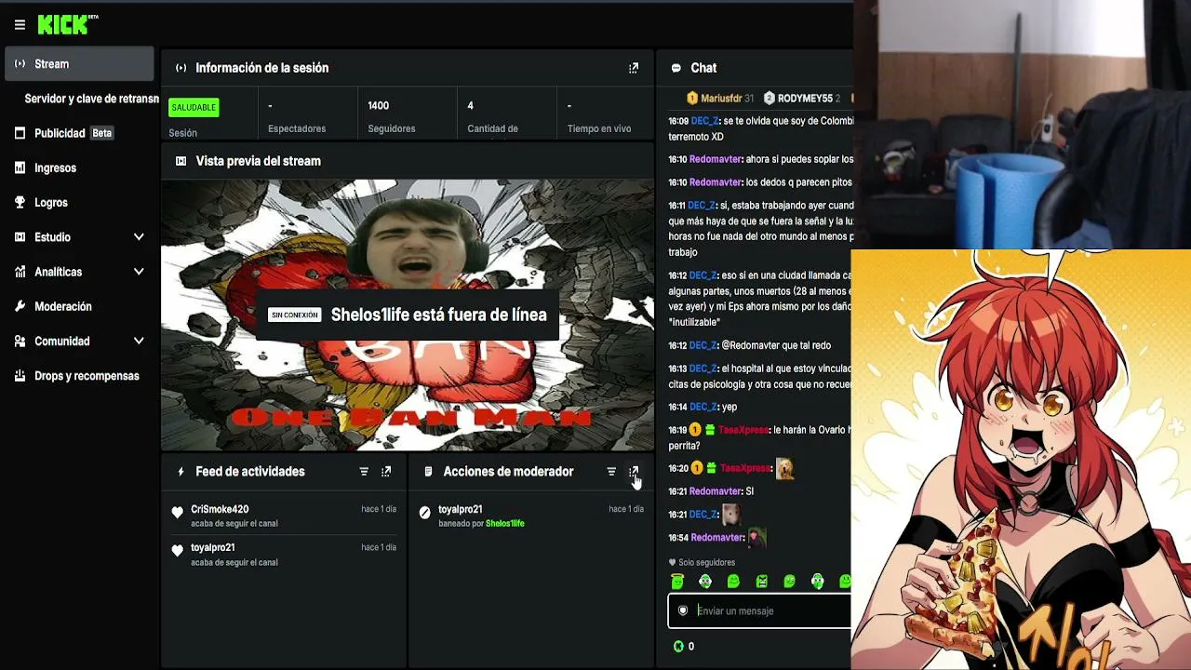Expand the Estudio section chevron

click(x=139, y=237)
